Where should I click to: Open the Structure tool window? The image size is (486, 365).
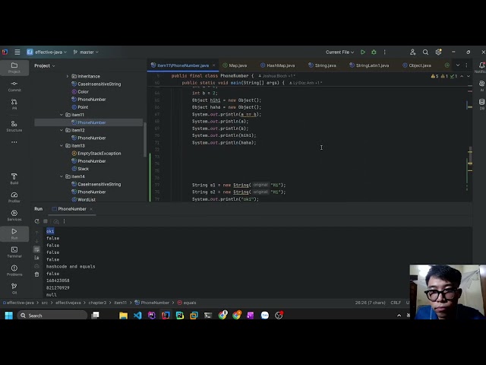(x=14, y=126)
